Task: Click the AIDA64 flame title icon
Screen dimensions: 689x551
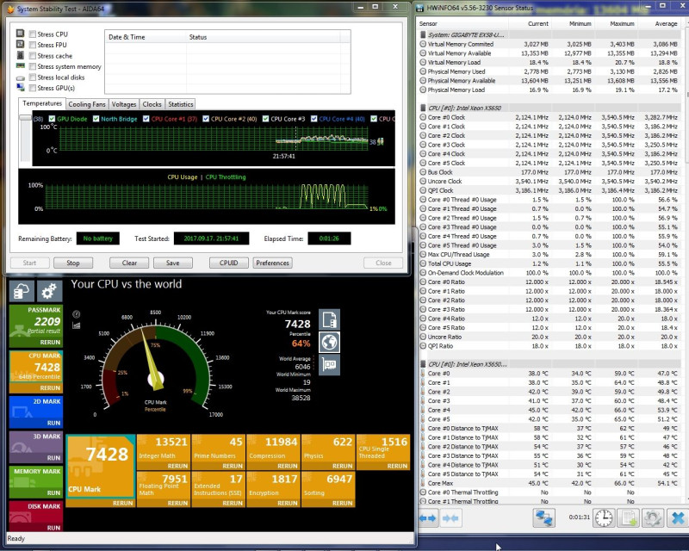Action: coord(10,9)
